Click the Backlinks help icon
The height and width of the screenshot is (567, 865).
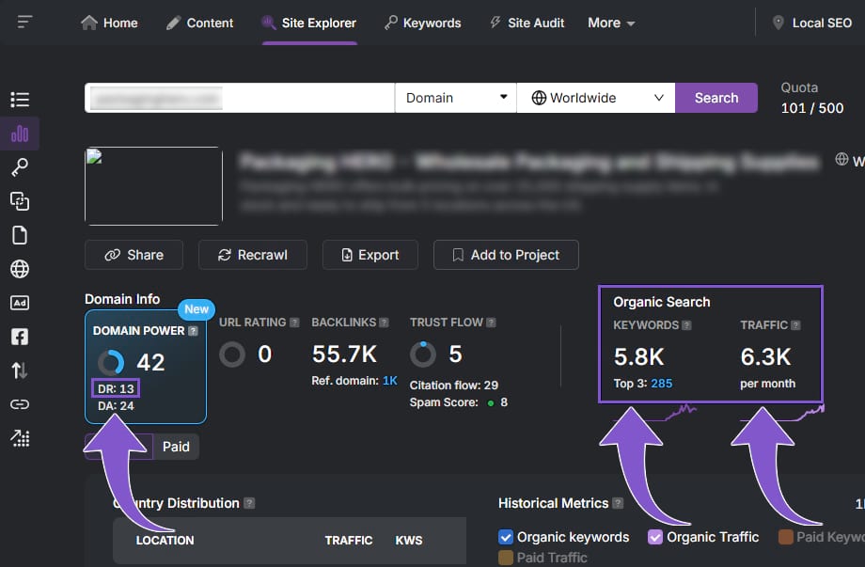point(384,323)
